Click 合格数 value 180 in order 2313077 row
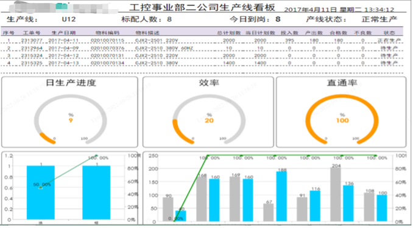The image size is (413, 228). [x=338, y=40]
